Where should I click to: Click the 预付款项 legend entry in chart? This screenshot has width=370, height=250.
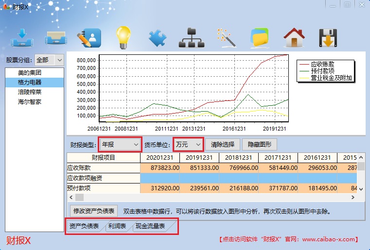tap(317, 71)
